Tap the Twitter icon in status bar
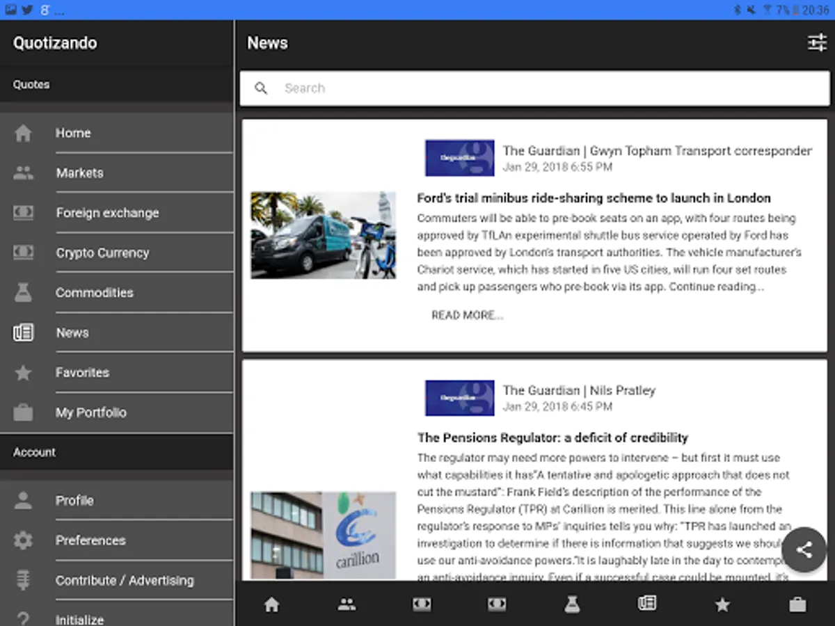The width and height of the screenshot is (835, 626). pos(27,10)
